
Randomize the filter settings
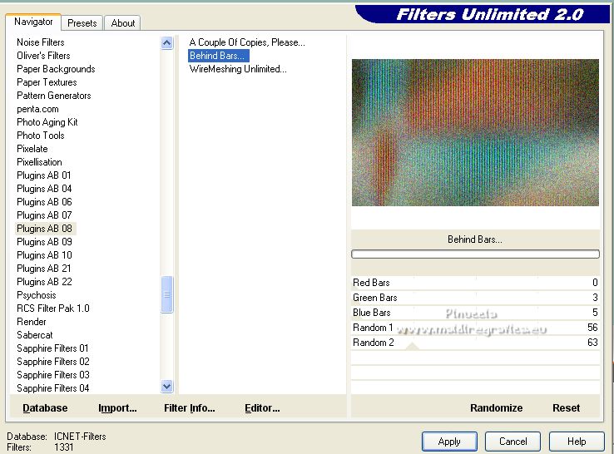(496, 408)
